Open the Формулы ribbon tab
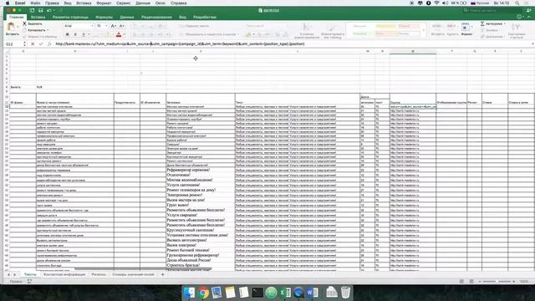 (x=104, y=17)
